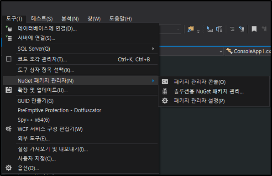Open the 도움말(H) menu

point(120,19)
